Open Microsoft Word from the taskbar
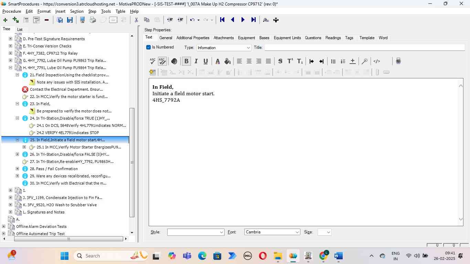Viewport: 470px width, 264px height. (x=338, y=256)
